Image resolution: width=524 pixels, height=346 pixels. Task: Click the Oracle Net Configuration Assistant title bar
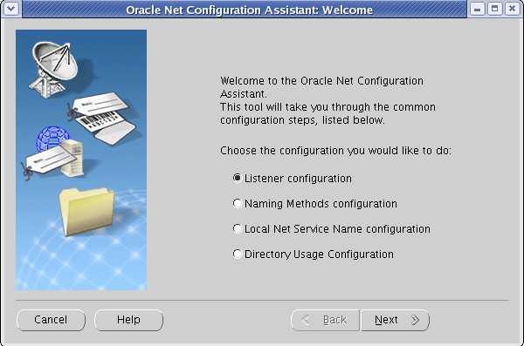(249, 10)
